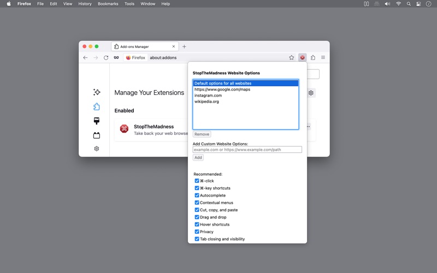Click the Remove button
This screenshot has height=273, width=437.
point(202,134)
